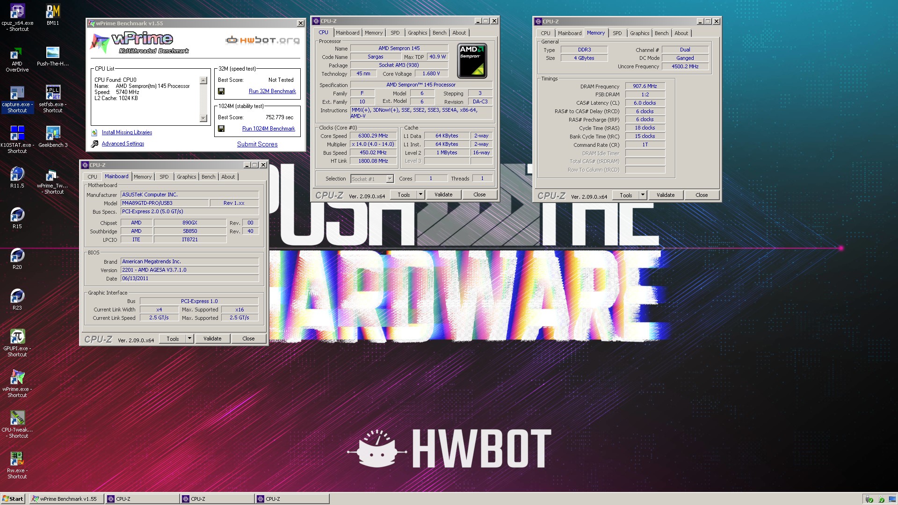Switch to wPrime Benchmark v1.55 in taskbar
This screenshot has width=898, height=505.
coord(66,499)
